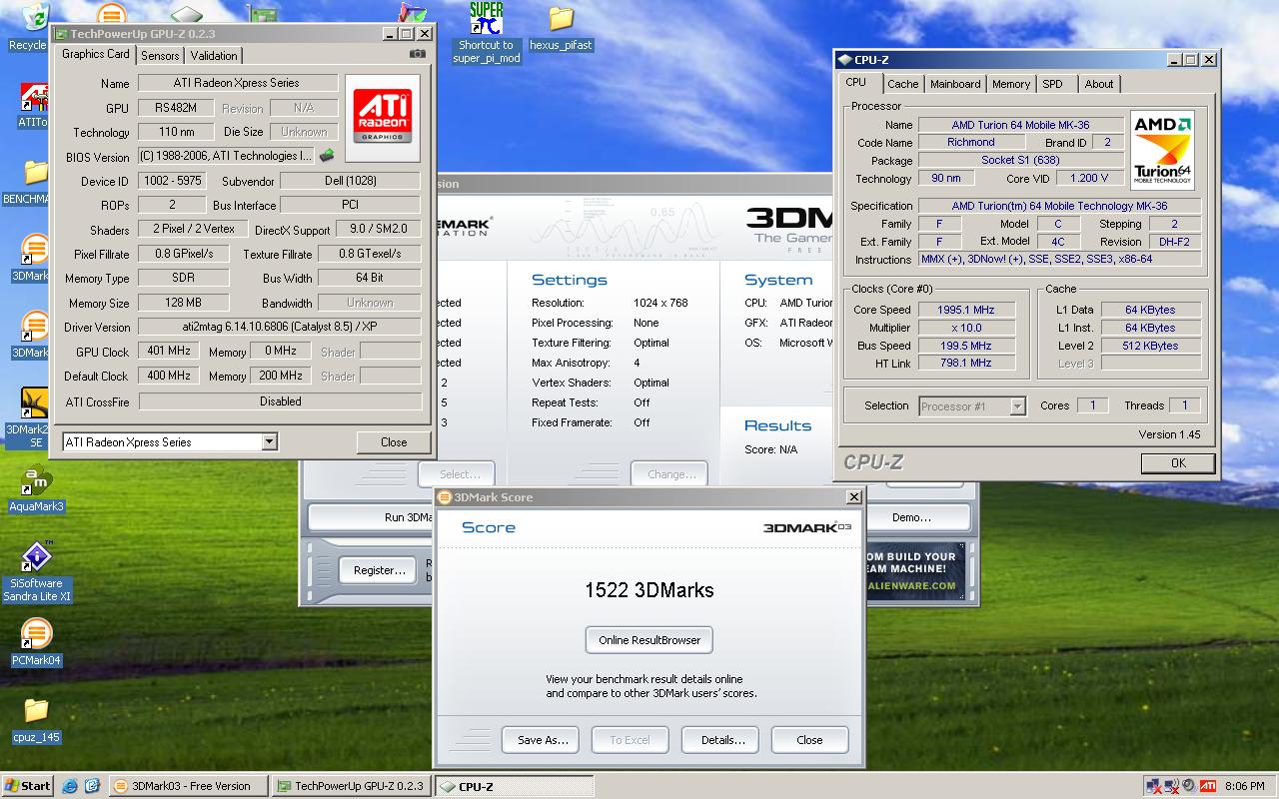1279x799 pixels.
Task: Click the Driver Version ati2mtag field
Action: tap(280, 327)
